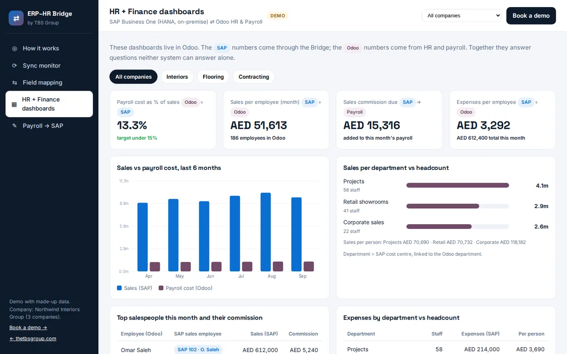Click the HR + Finance dashboards grid icon
The height and width of the screenshot is (354, 567).
point(14,104)
